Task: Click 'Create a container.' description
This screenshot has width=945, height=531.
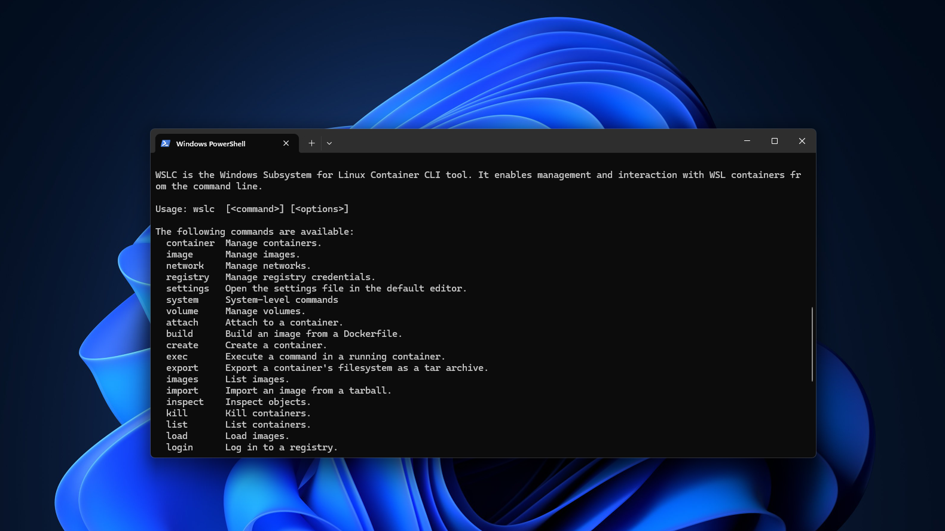Action: 276,345
